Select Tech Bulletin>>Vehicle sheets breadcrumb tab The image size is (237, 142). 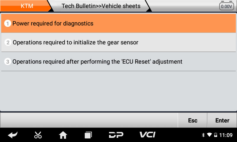click(x=101, y=6)
